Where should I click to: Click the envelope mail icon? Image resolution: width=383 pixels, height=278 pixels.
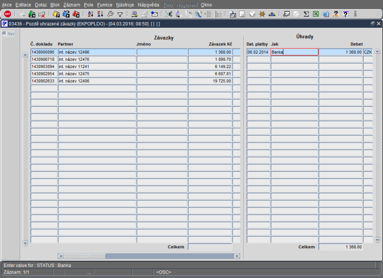pos(154,14)
